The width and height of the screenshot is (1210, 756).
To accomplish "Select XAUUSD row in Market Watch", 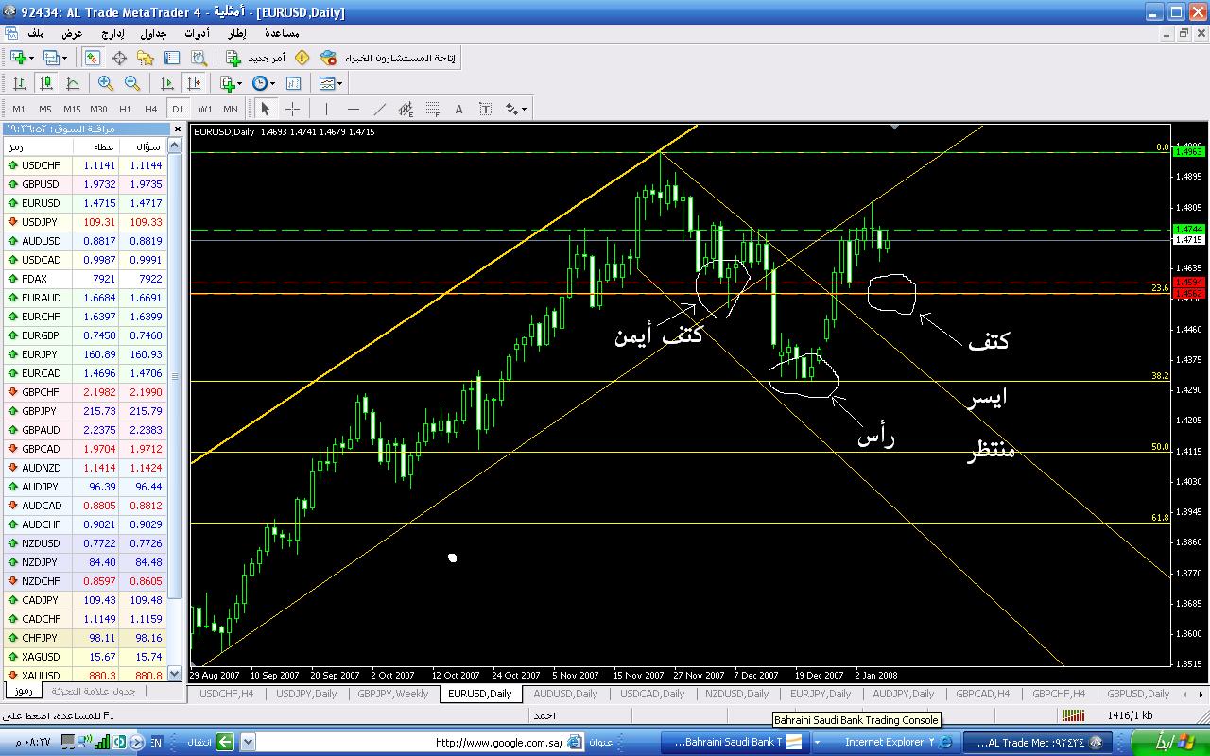I will click(85, 676).
